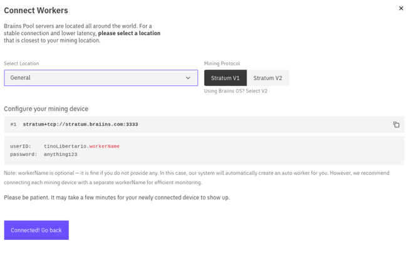
Task: Close the Connect Workers dialog
Action: pos(401,9)
